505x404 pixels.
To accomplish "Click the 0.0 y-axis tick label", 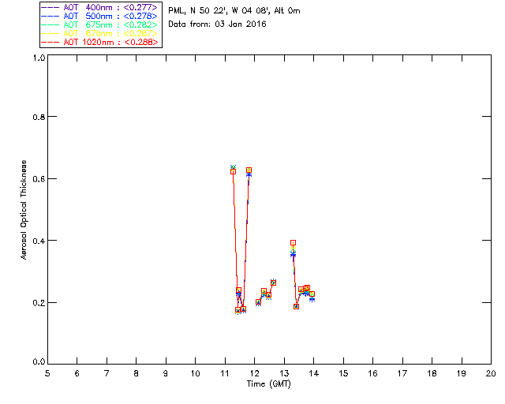I will click(x=39, y=362).
